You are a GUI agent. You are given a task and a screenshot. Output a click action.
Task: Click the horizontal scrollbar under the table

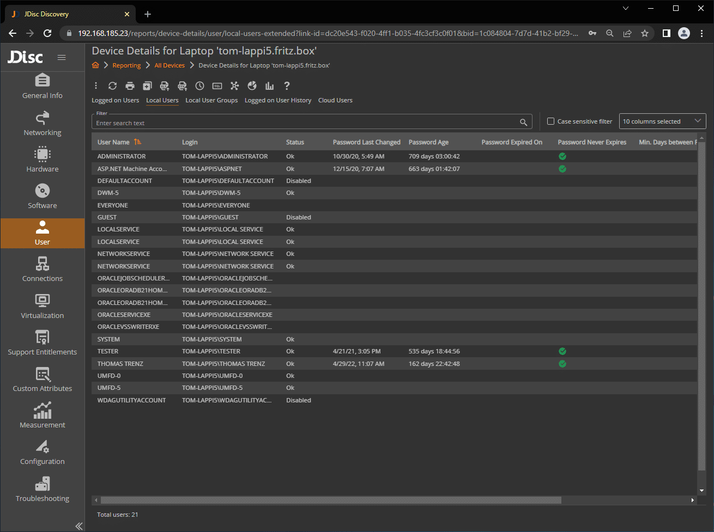[x=330, y=500]
